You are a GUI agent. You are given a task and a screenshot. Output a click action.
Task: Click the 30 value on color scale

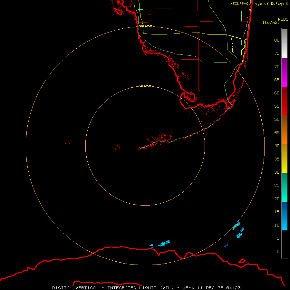click(x=277, y=172)
